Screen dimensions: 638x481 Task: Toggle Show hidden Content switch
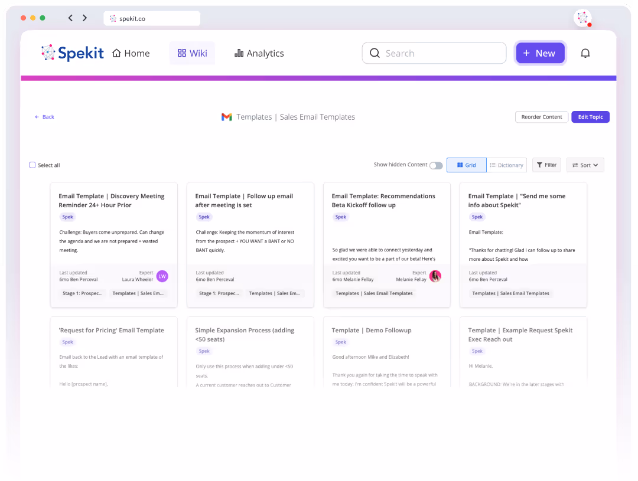pyautogui.click(x=436, y=165)
